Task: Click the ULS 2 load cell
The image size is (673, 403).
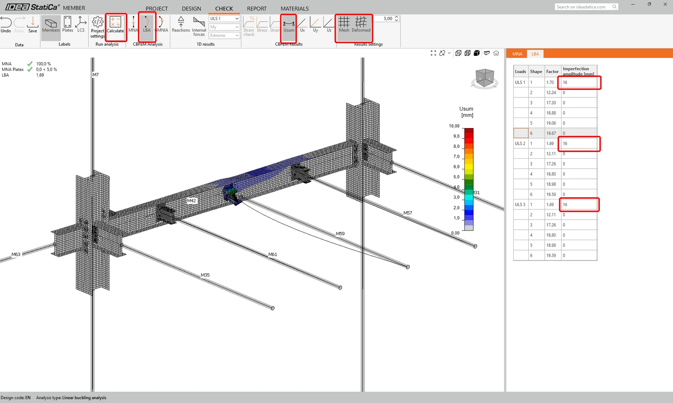Action: tap(521, 144)
